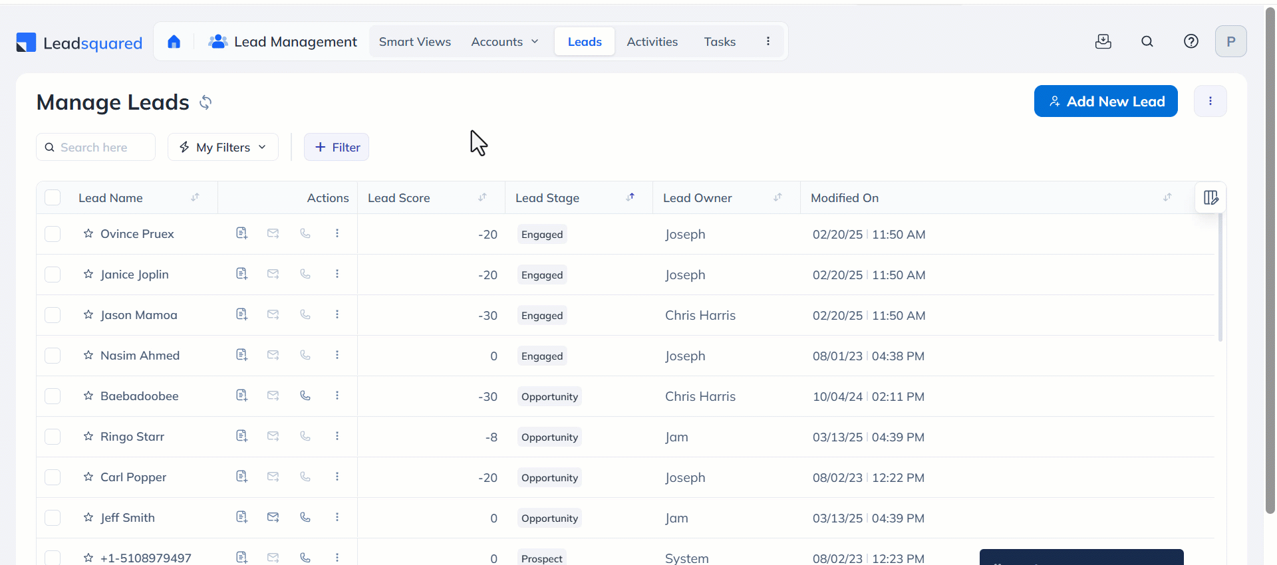1277x565 pixels.
Task: Star the Ringo Starr lead
Action: click(88, 436)
